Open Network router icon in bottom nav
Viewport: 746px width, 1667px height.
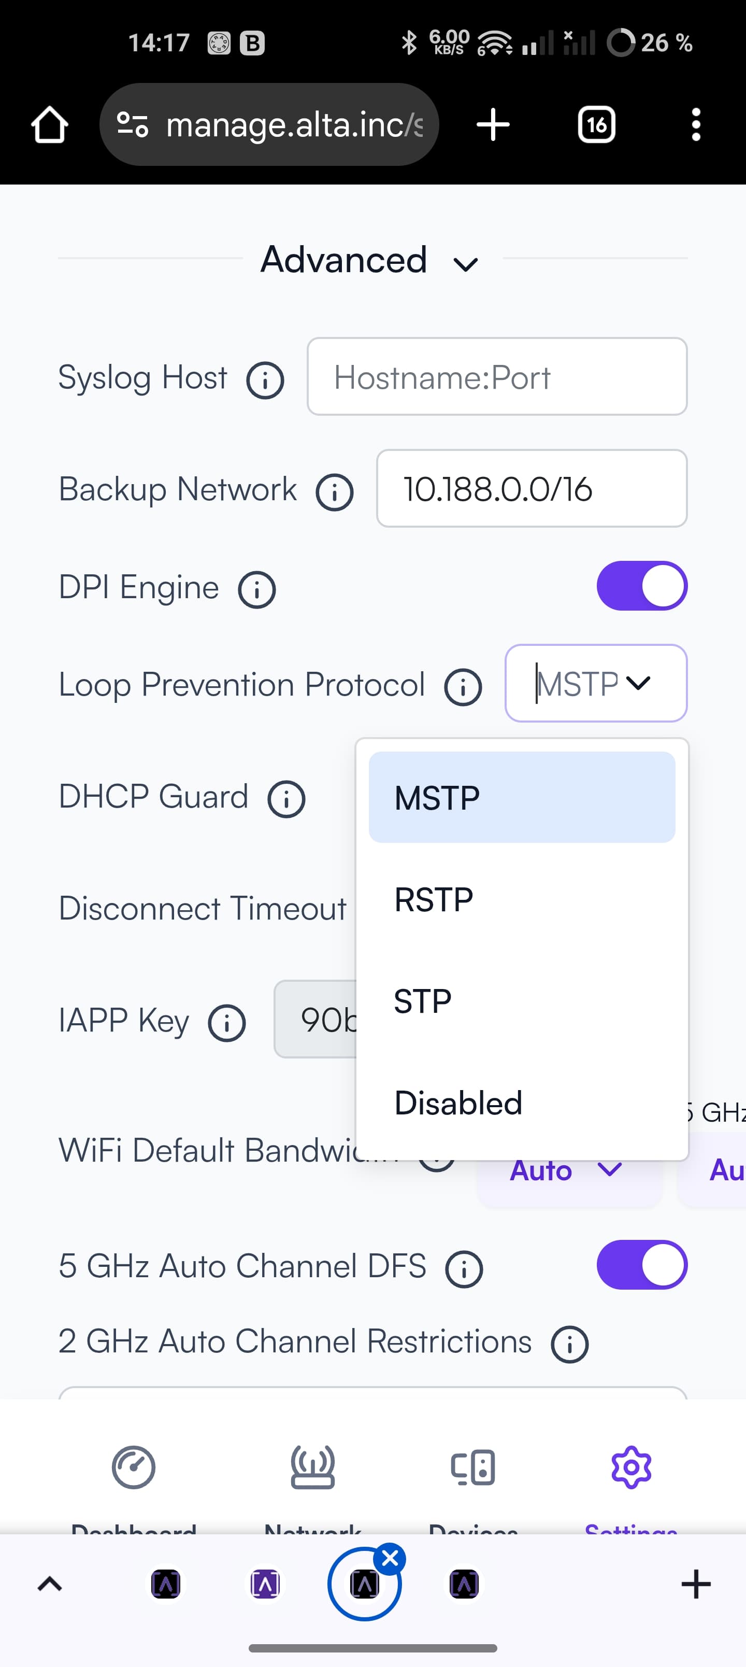tap(313, 1467)
